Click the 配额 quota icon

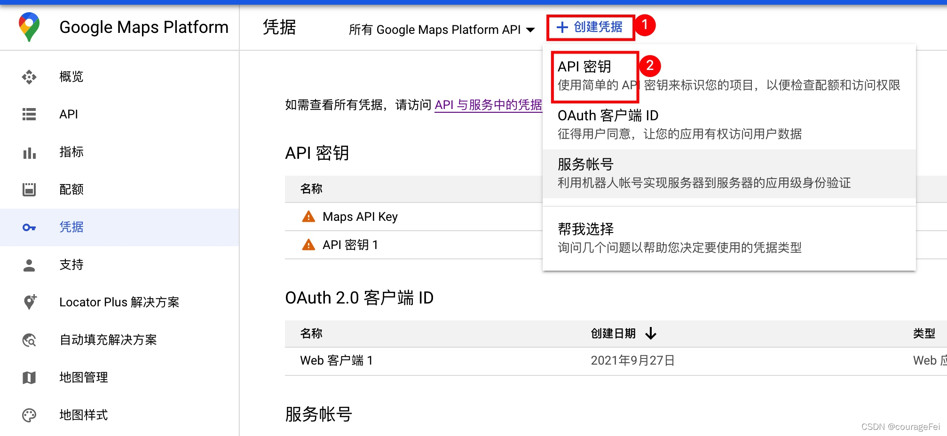tap(29, 189)
